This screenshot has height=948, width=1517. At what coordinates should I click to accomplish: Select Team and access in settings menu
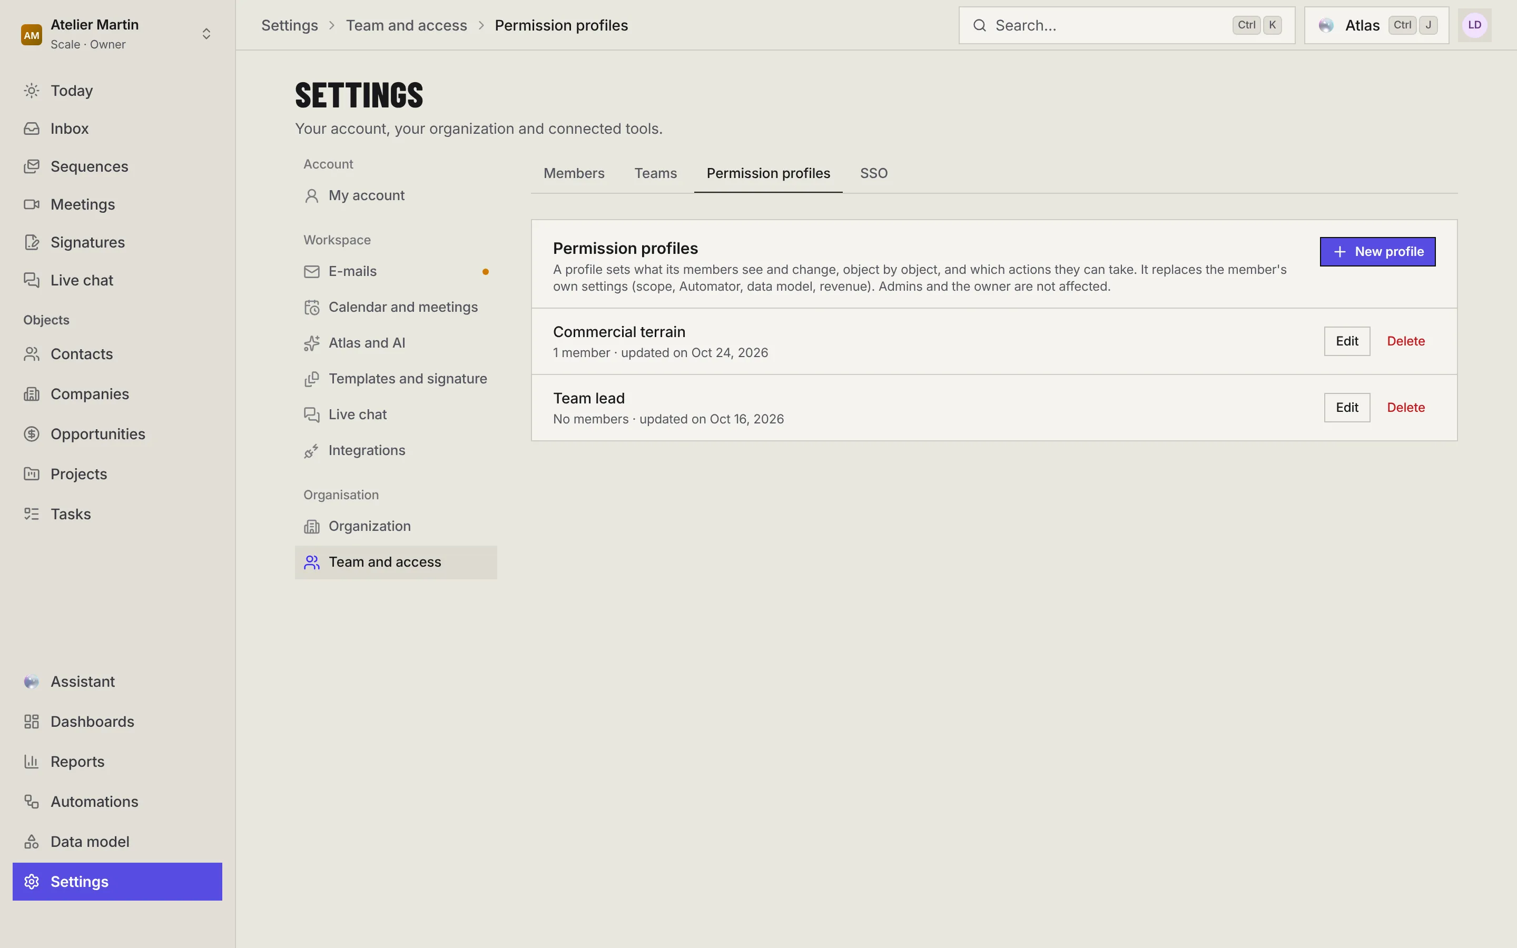tap(396, 562)
